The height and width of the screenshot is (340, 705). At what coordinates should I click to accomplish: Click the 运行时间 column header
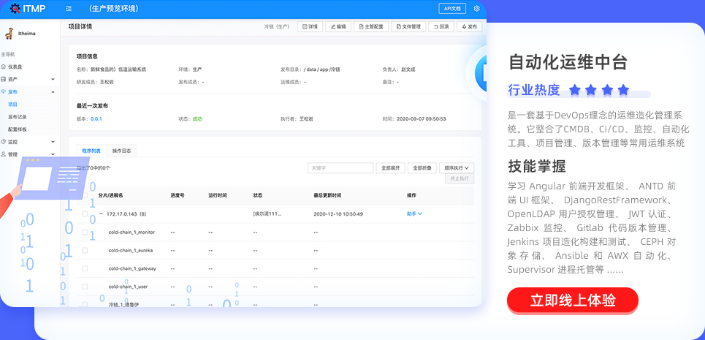(218, 196)
